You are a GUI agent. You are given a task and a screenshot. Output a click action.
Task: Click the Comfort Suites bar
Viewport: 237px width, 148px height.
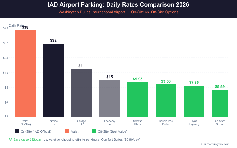click(220, 103)
